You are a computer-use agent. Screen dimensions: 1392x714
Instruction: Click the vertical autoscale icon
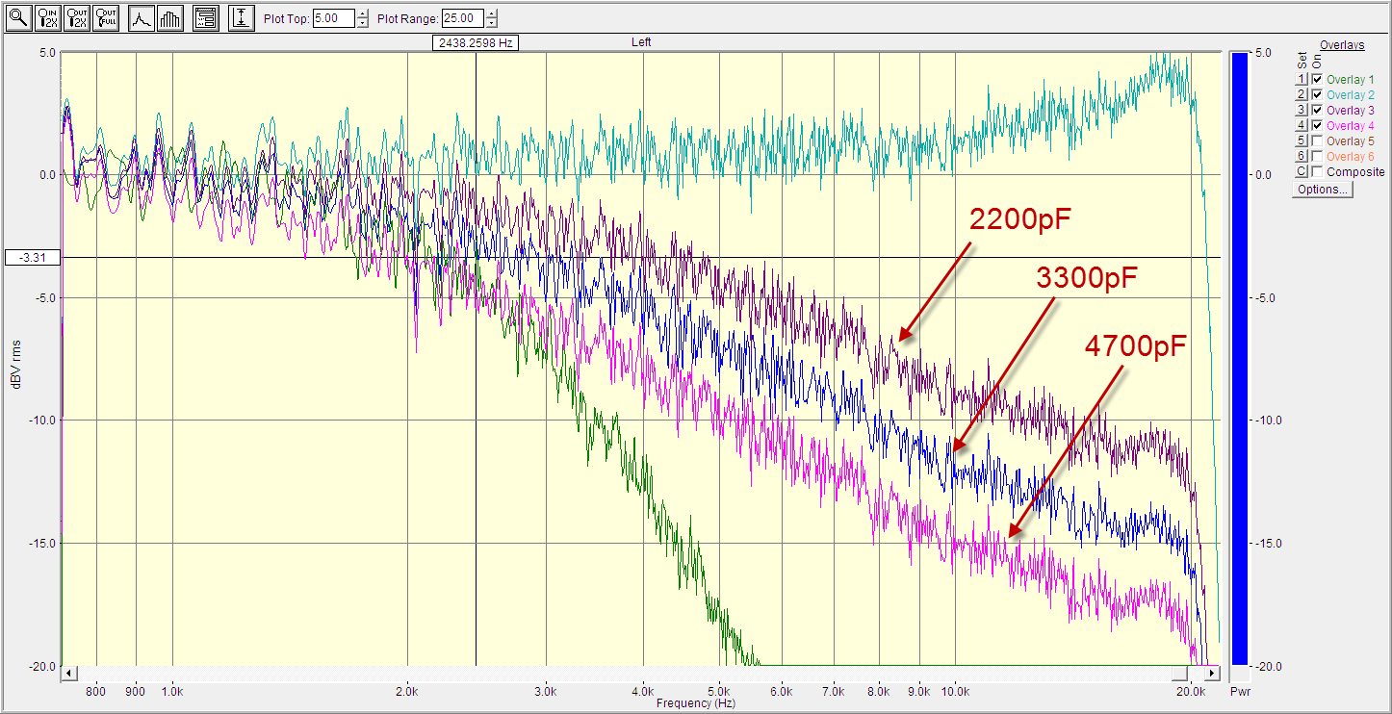[x=242, y=18]
